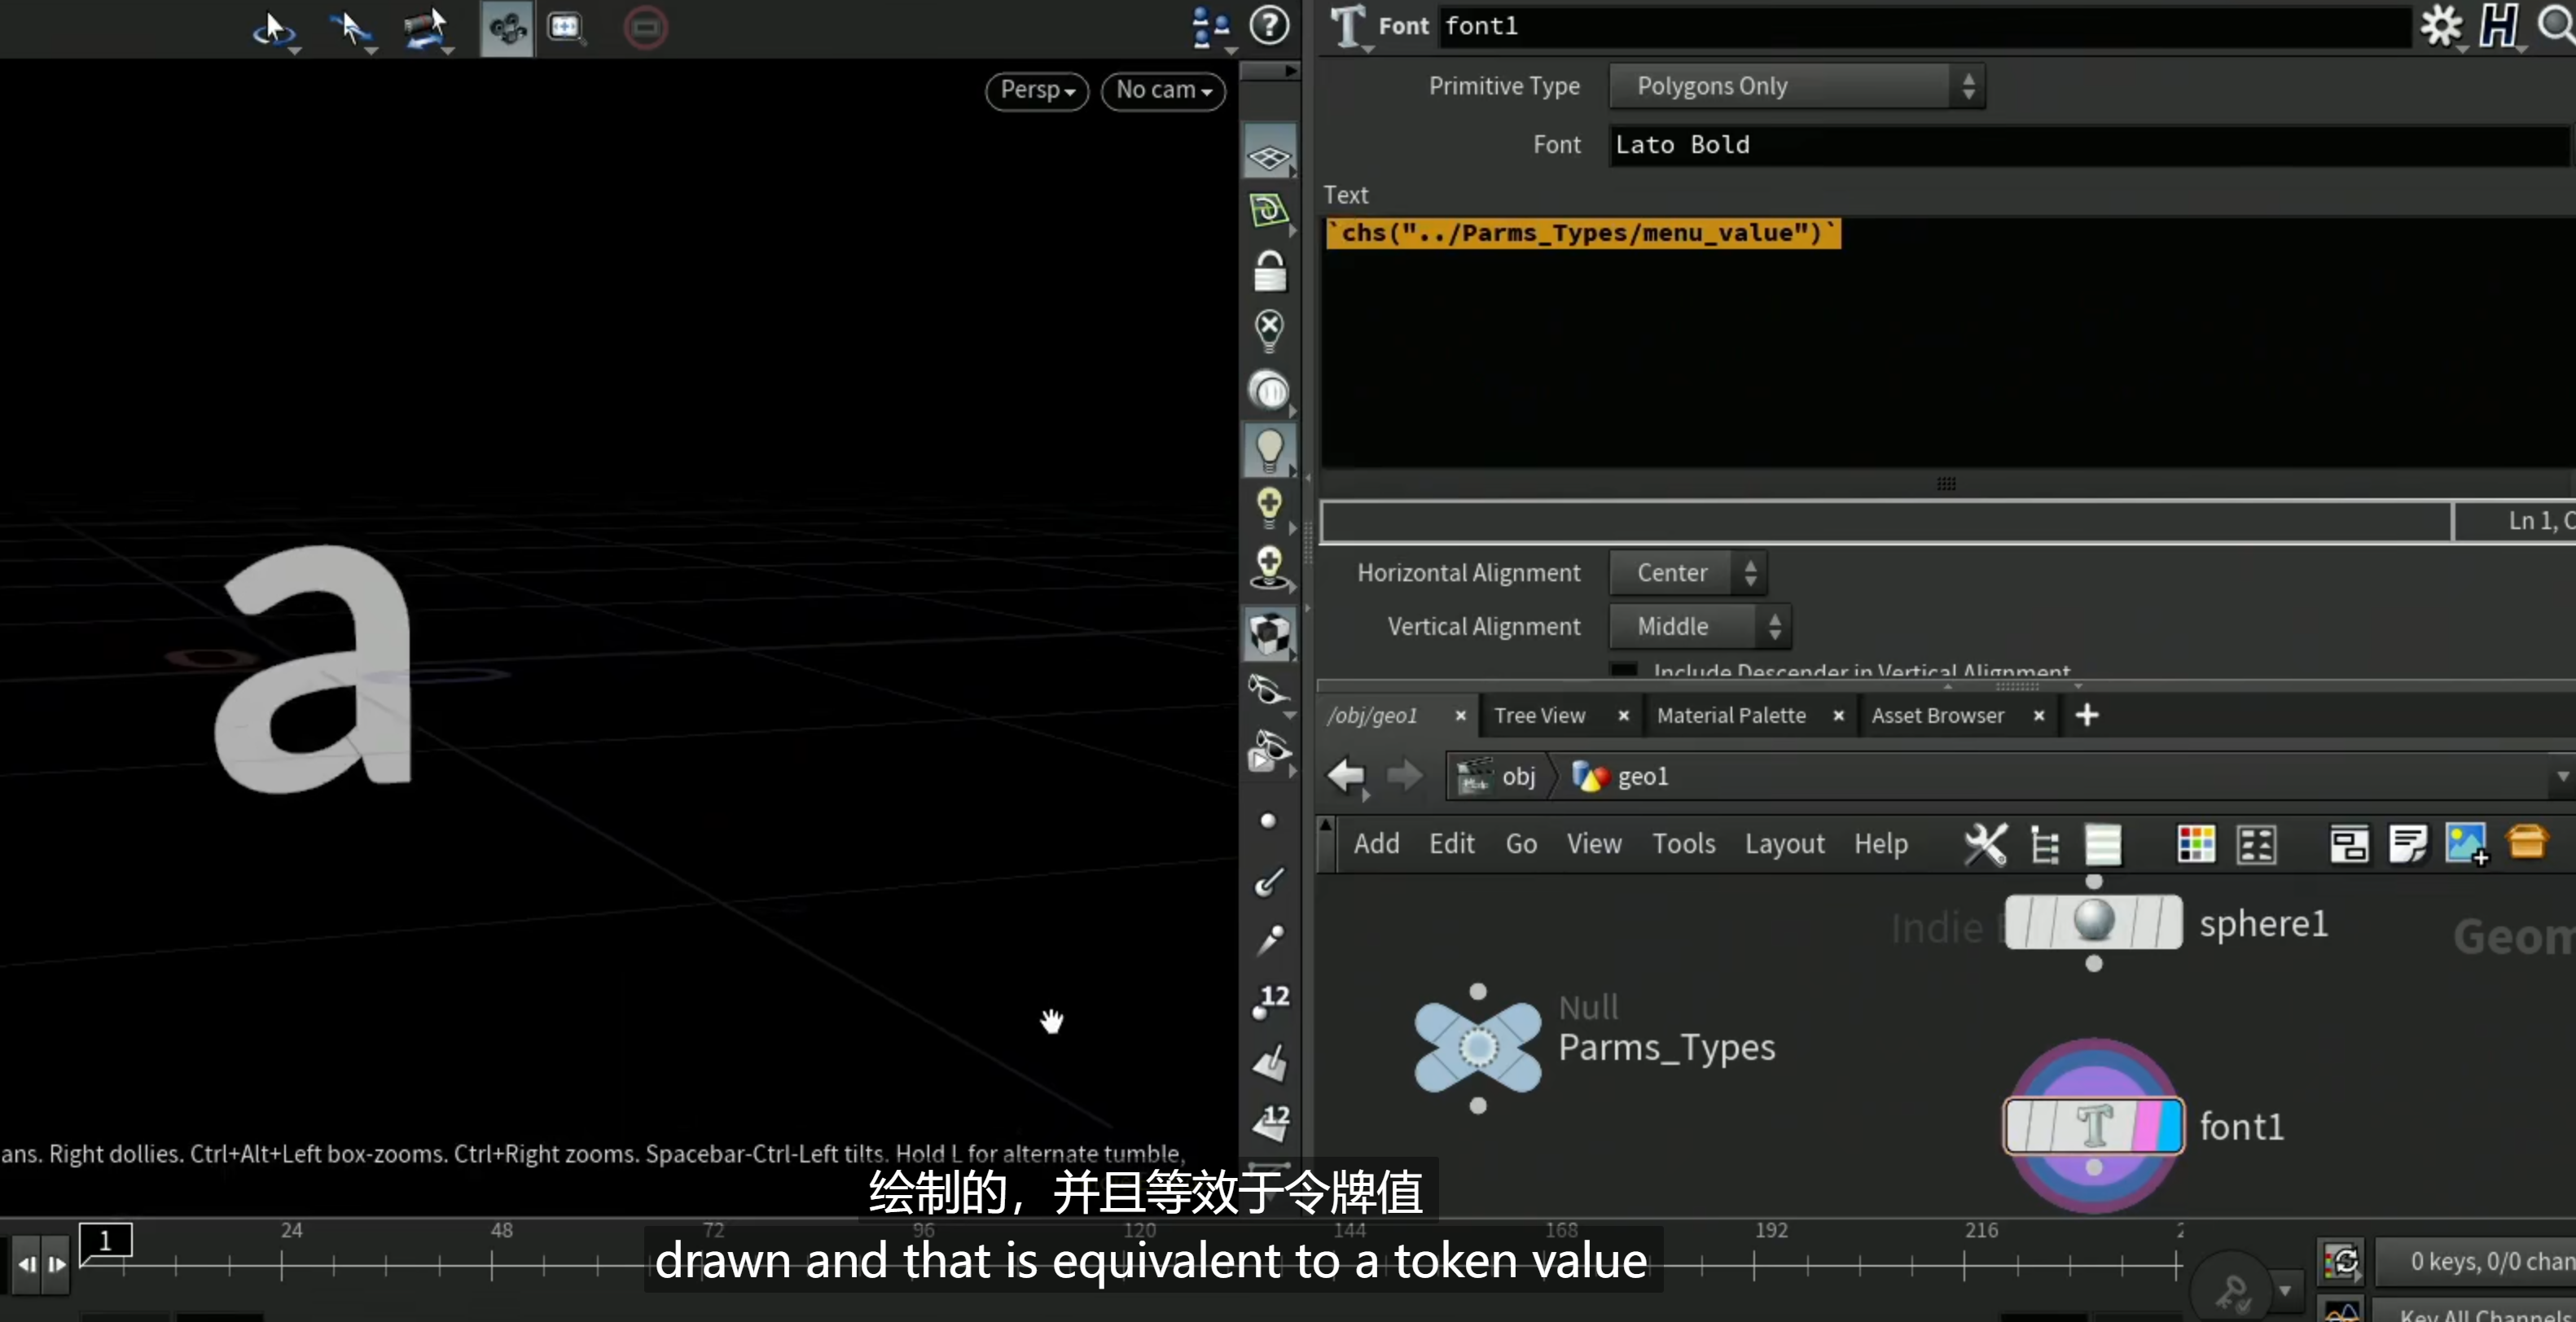Viewport: 2576px width, 1322px height.
Task: Click the timeline at frame 48
Action: point(492,1265)
